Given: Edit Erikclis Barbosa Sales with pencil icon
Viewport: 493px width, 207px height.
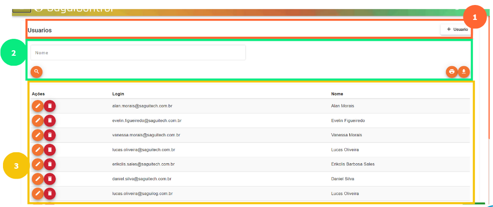Looking at the screenshot, I should [x=37, y=164].
